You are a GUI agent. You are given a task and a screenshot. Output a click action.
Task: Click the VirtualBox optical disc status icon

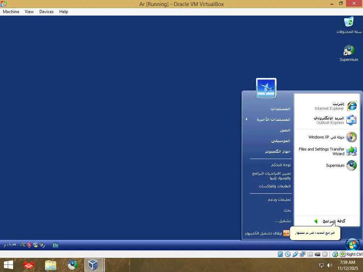click(x=287, y=254)
